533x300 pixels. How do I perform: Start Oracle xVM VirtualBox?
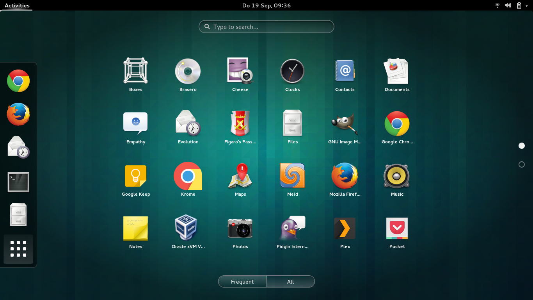coord(188,228)
